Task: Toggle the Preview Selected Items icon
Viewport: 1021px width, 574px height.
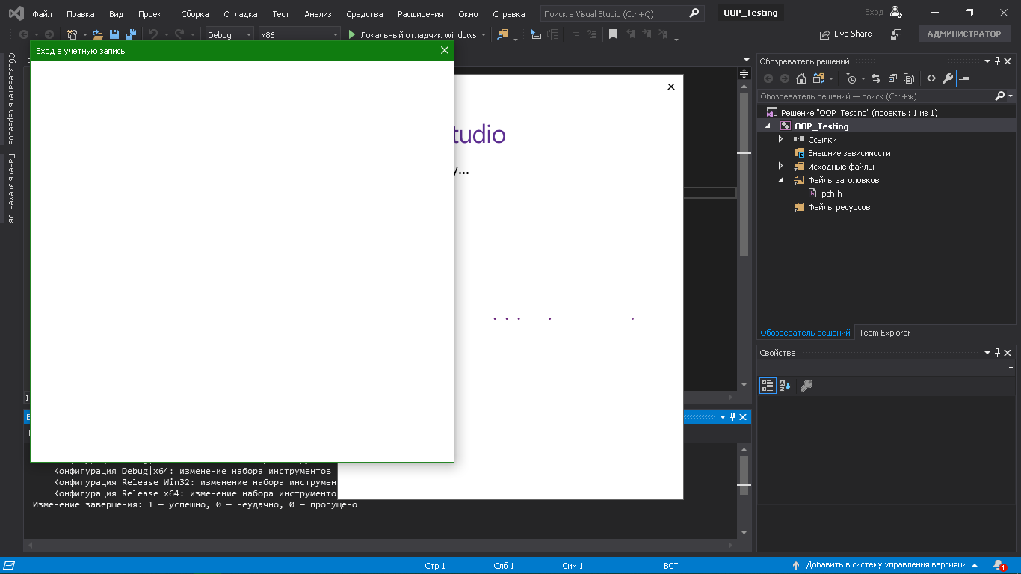Action: point(964,78)
